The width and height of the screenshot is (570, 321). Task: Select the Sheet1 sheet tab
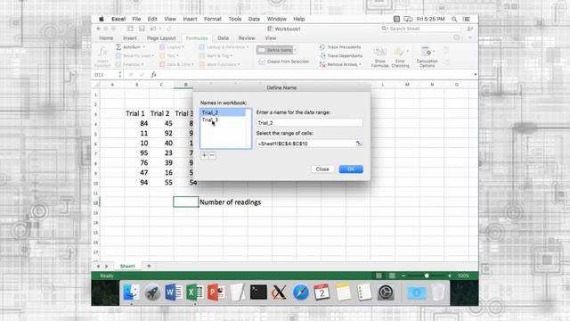point(127,266)
